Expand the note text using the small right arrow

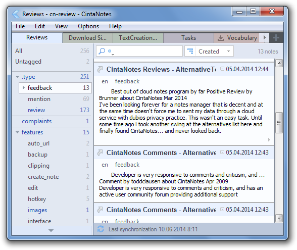(x=269, y=139)
